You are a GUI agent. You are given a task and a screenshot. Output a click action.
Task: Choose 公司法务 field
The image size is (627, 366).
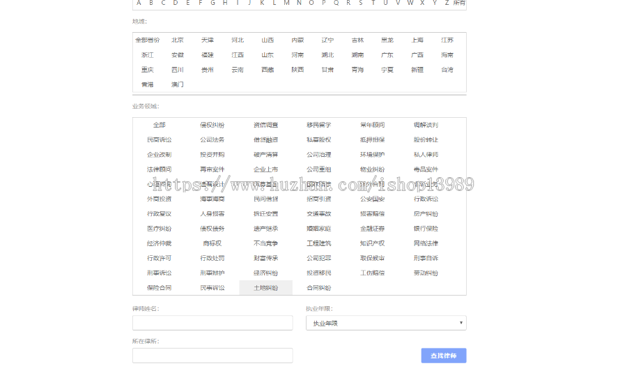[x=212, y=139]
